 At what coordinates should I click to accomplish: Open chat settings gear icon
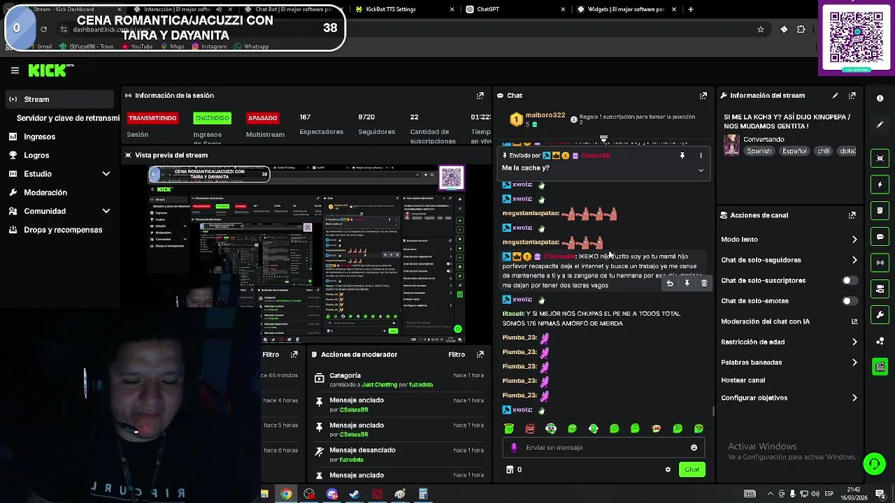click(668, 469)
